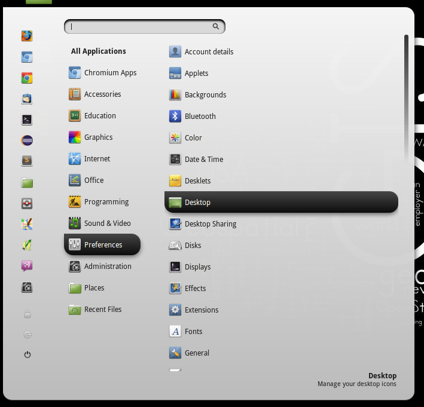Launch the Terminal favorite icon

[27, 120]
